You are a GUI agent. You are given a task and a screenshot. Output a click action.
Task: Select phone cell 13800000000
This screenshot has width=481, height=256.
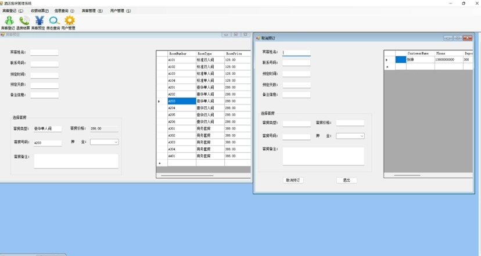[x=449, y=59]
